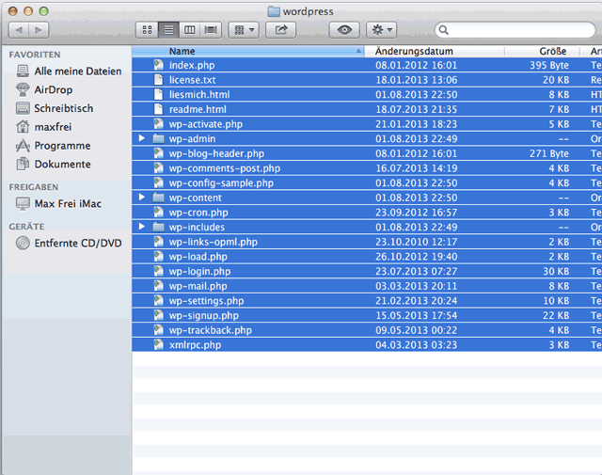
Task: Click the wp-content folder icon
Action: pyautogui.click(x=158, y=198)
